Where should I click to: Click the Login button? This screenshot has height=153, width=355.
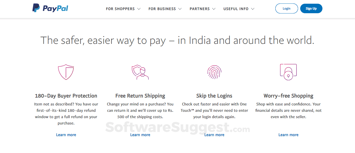(x=286, y=8)
